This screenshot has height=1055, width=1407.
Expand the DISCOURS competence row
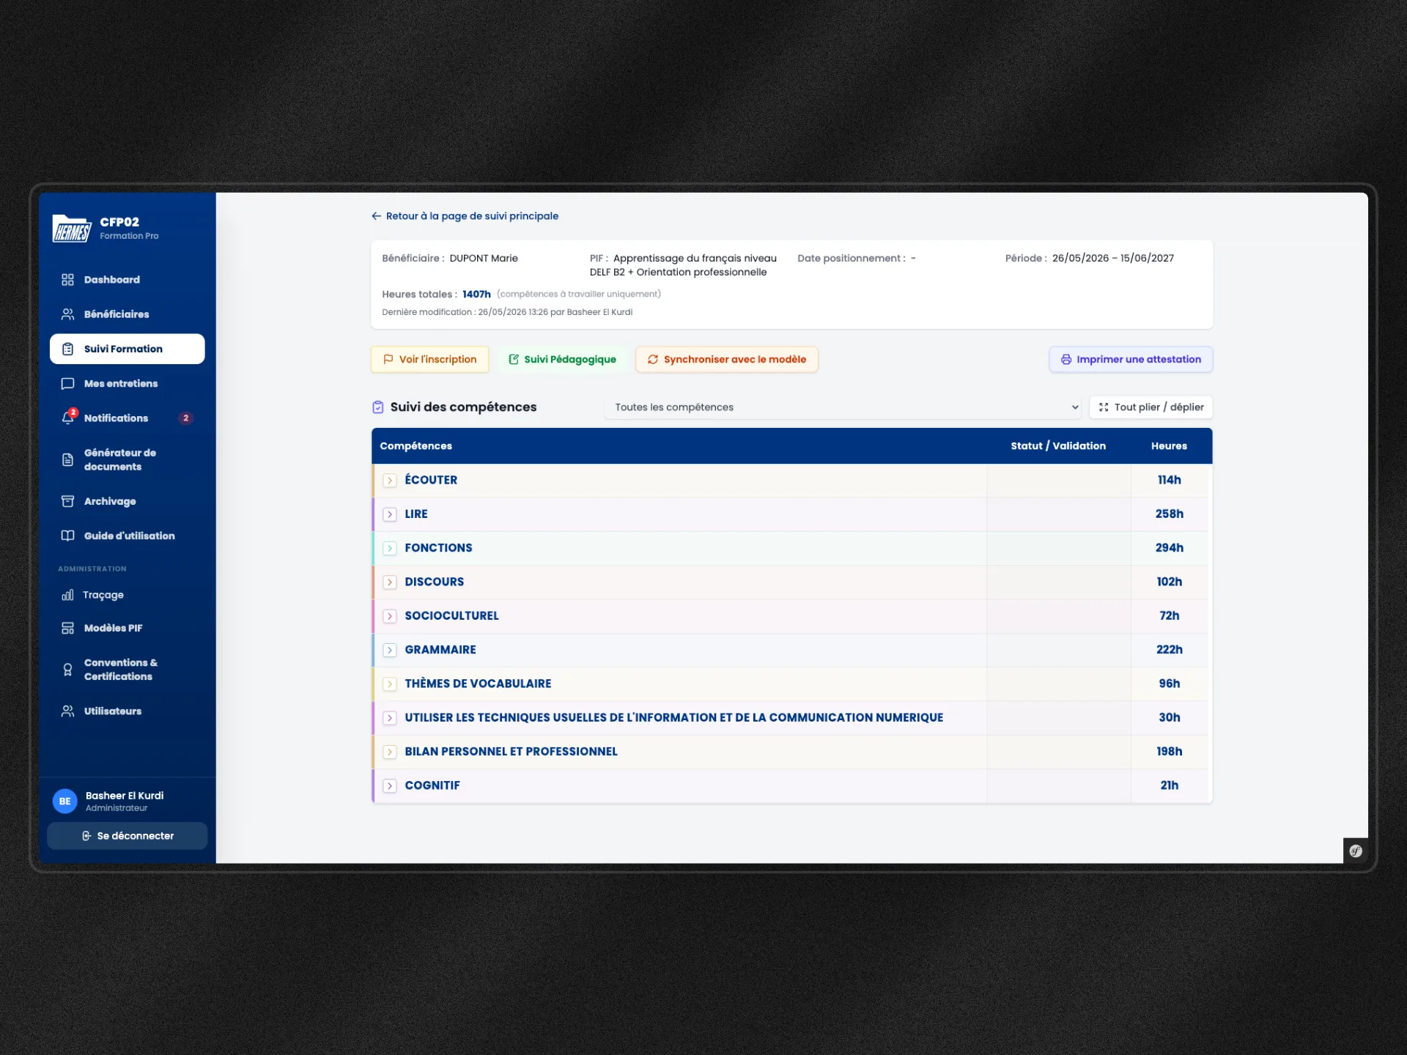pos(390,582)
